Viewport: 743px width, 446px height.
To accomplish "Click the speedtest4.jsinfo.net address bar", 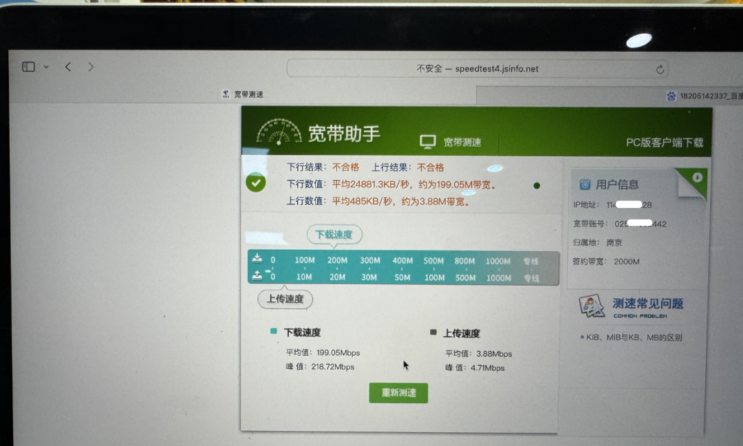I will 477,69.
